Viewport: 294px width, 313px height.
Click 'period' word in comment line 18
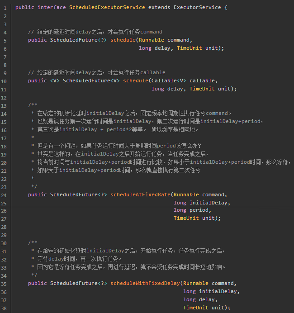click(166, 146)
